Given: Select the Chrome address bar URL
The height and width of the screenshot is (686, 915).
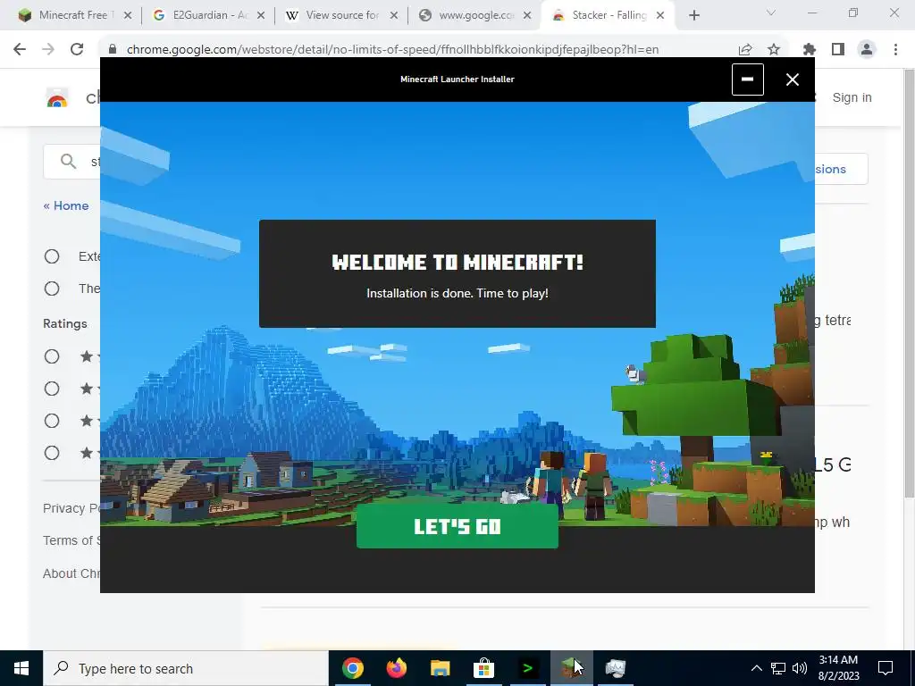Looking at the screenshot, I should click(392, 50).
